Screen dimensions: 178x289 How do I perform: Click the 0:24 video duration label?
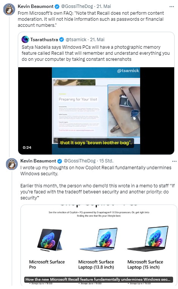(x=27, y=147)
